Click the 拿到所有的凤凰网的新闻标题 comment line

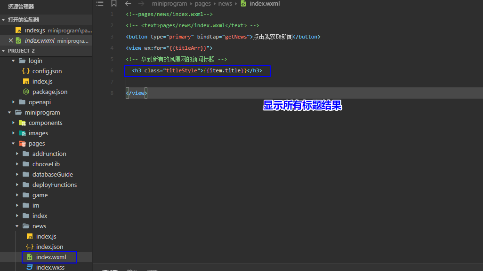click(176, 59)
